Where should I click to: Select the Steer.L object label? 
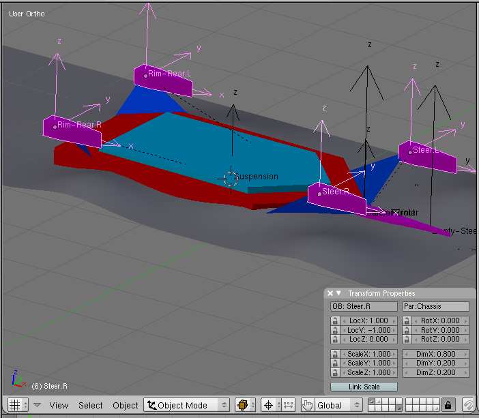point(426,150)
